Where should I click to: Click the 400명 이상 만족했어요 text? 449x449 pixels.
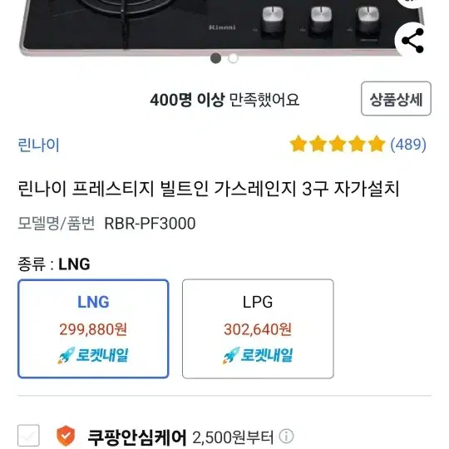tap(224, 100)
